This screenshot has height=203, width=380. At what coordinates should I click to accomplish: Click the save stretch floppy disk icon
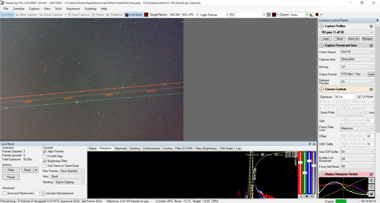(x=371, y=194)
